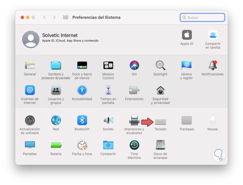Viewport: 243px width, 185px height.
Task: Open Compartir en familia settings
Action: tap(213, 35)
